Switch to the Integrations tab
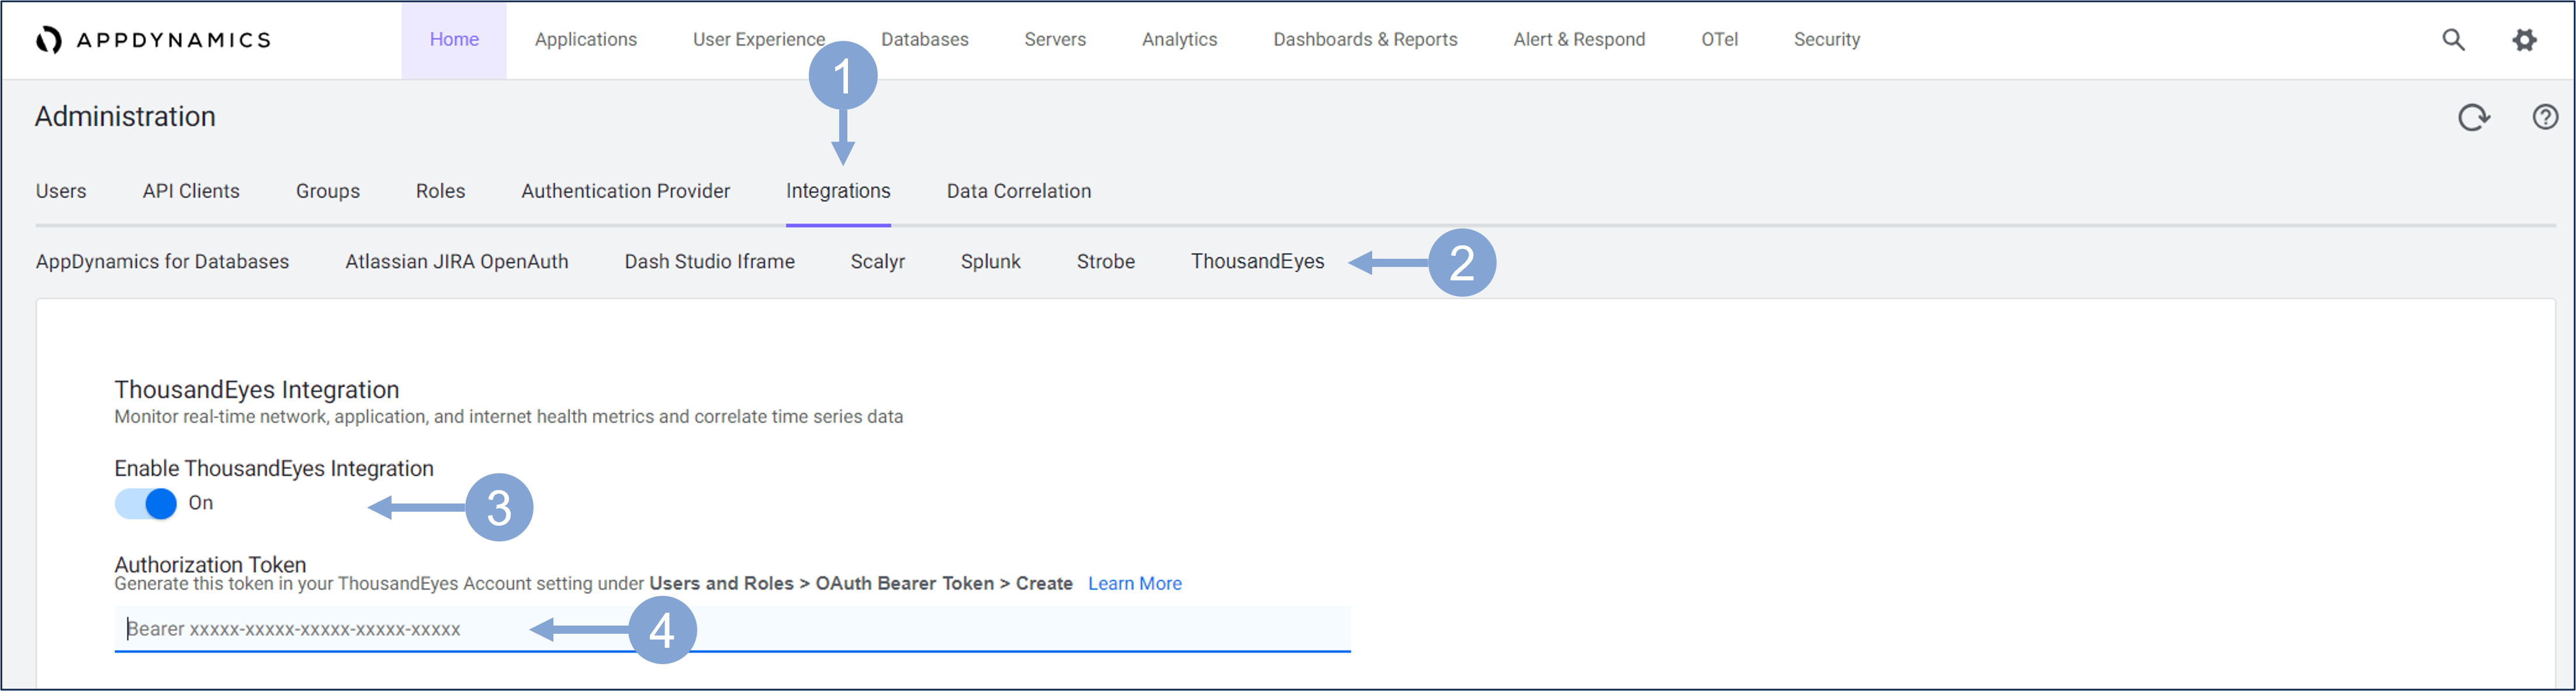2576x691 pixels. point(837,191)
